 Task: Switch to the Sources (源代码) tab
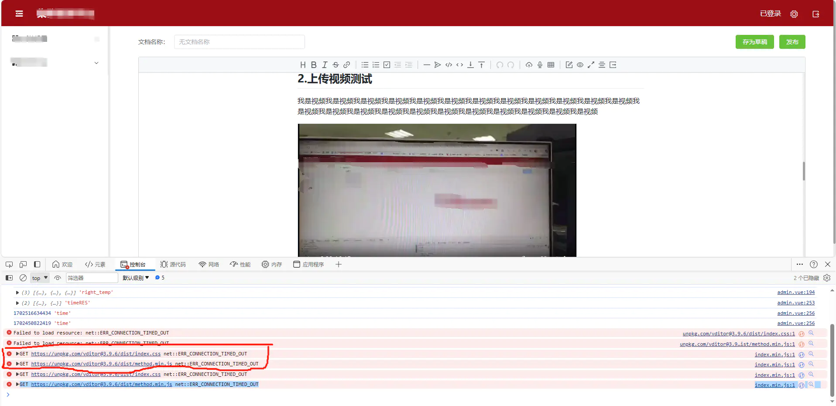[173, 264]
